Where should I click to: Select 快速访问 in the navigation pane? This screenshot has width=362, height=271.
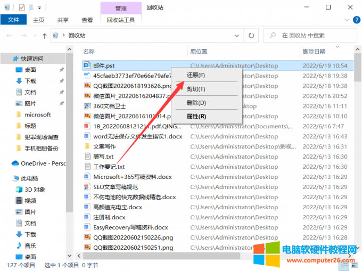[32, 59]
